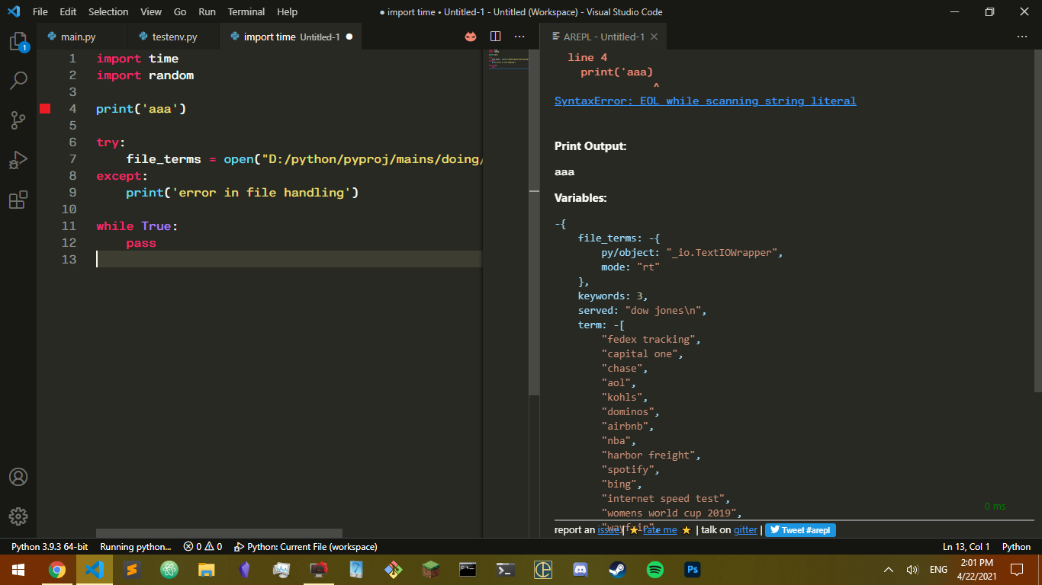1042x585 pixels.
Task: Click line 13 in the code editor
Action: [x=289, y=259]
